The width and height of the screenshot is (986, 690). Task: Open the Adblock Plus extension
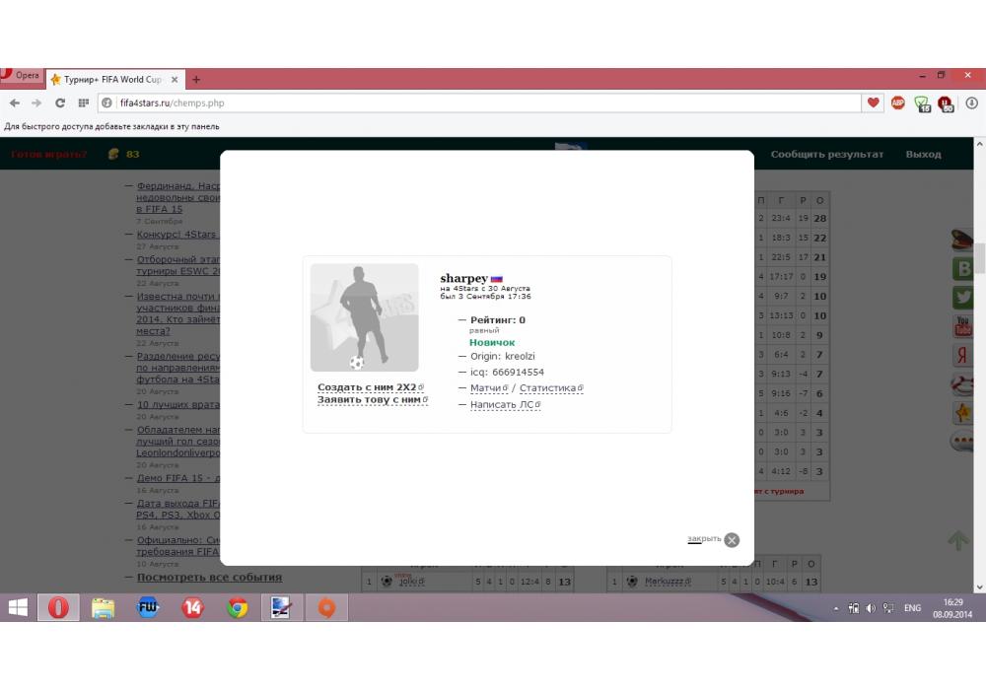[897, 103]
